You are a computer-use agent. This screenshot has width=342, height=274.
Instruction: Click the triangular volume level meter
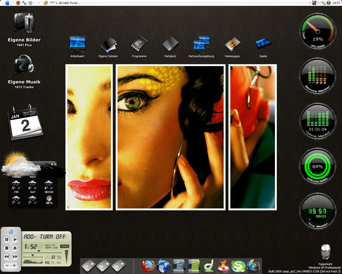(67, 257)
